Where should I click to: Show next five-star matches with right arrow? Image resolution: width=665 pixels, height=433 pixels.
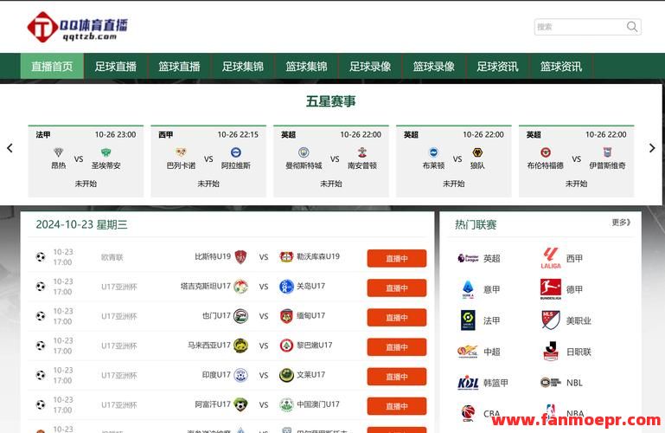tap(652, 148)
